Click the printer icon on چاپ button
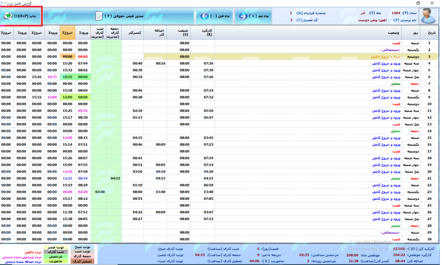442x265 pixels. [8, 16]
